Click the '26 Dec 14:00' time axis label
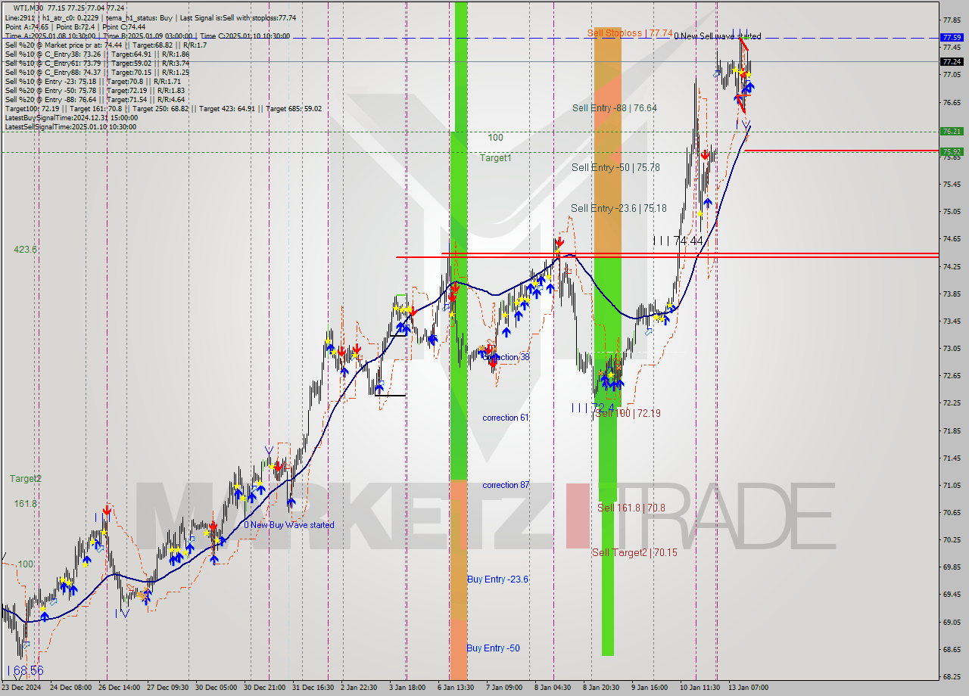 tap(120, 688)
